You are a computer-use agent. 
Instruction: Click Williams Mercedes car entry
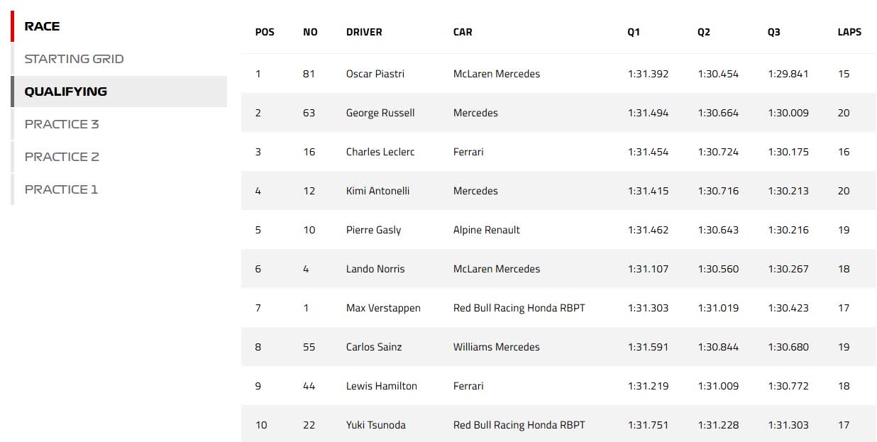[x=496, y=347]
